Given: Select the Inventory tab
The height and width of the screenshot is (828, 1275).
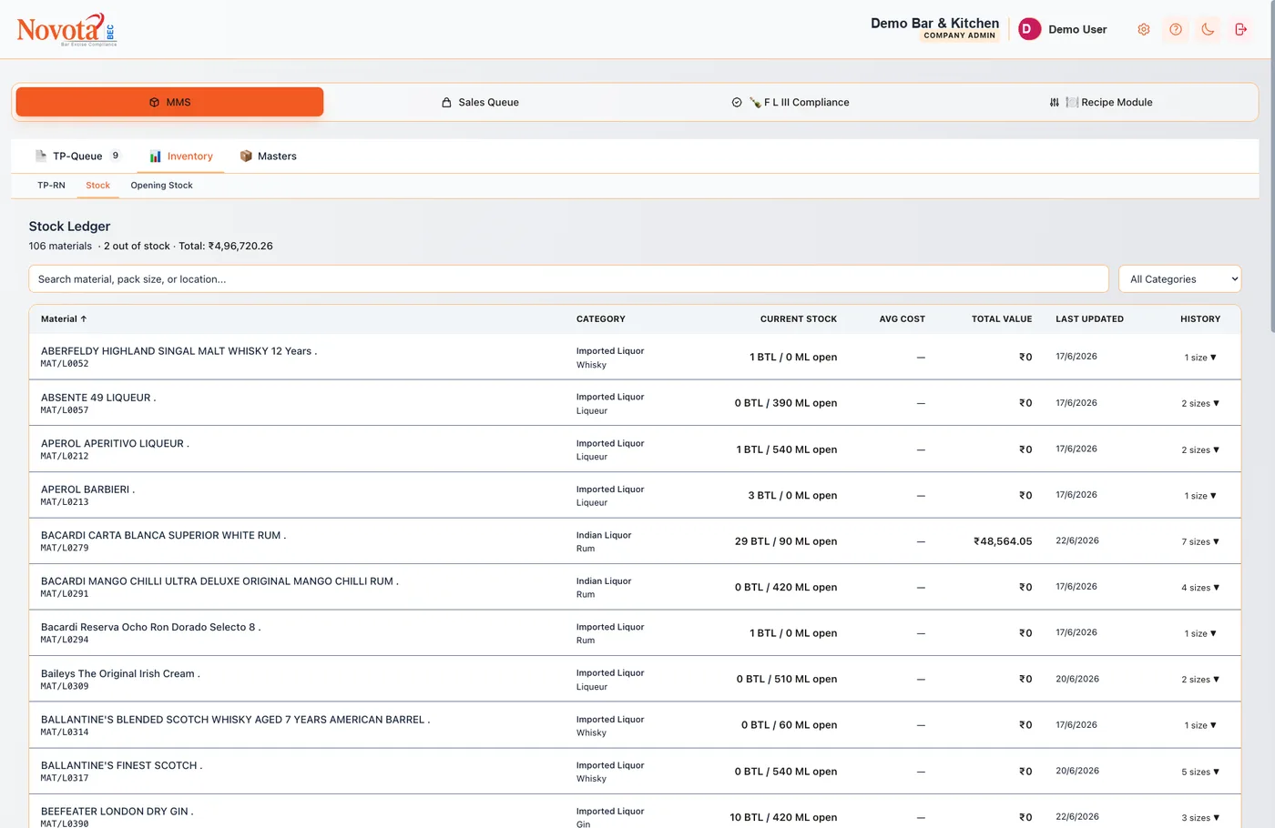Looking at the screenshot, I should (x=181, y=157).
